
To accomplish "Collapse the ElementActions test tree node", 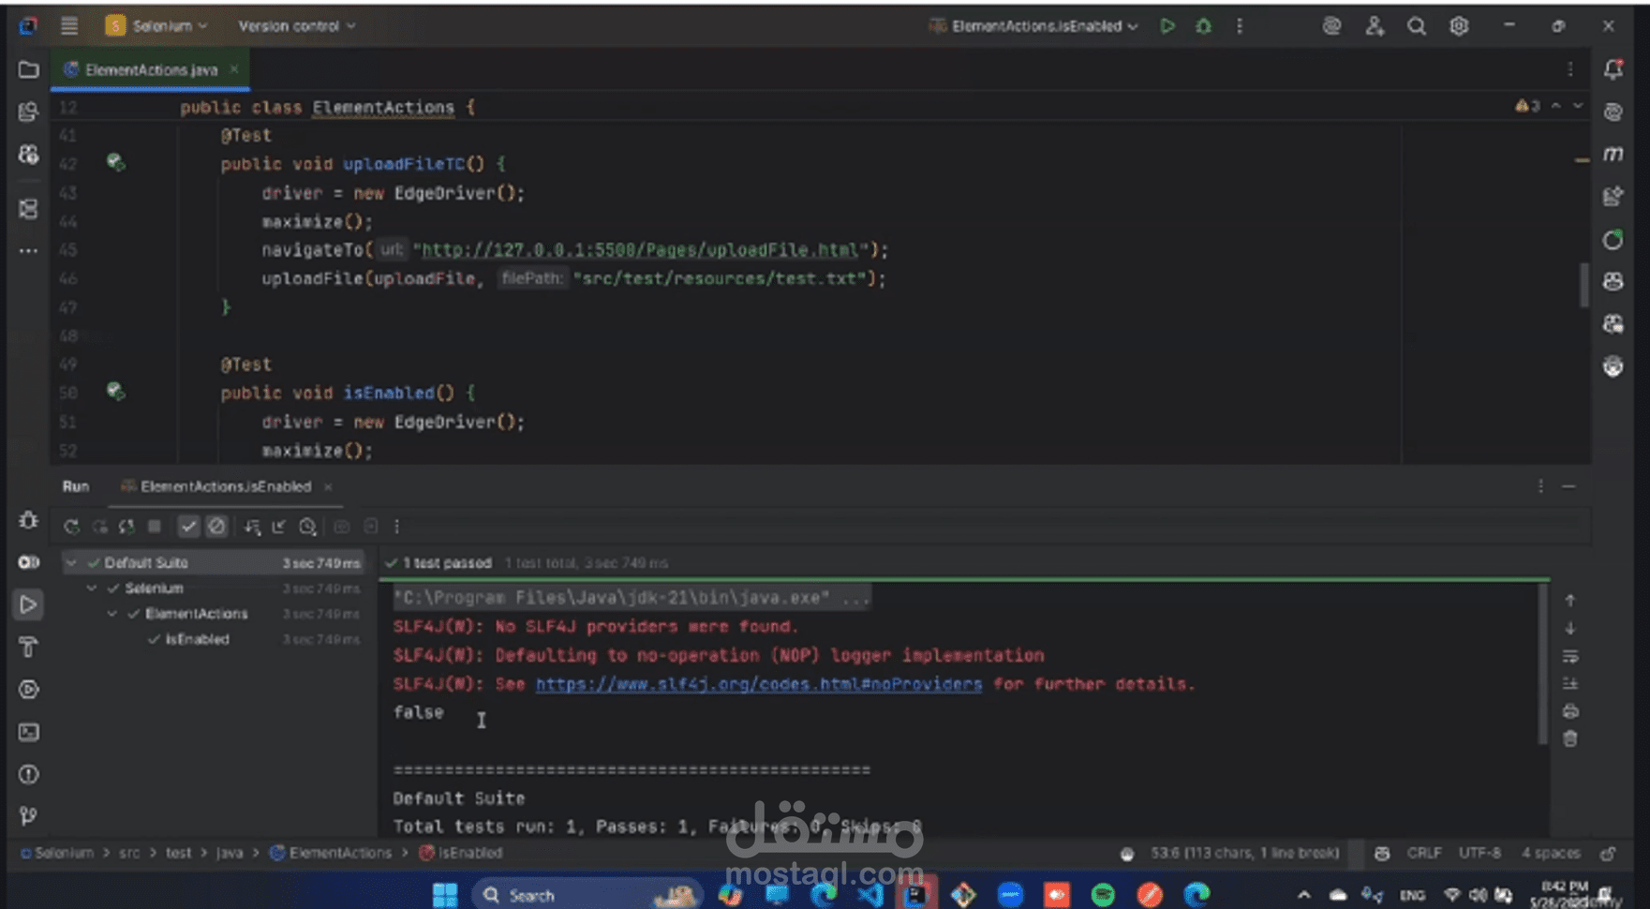I will point(111,613).
